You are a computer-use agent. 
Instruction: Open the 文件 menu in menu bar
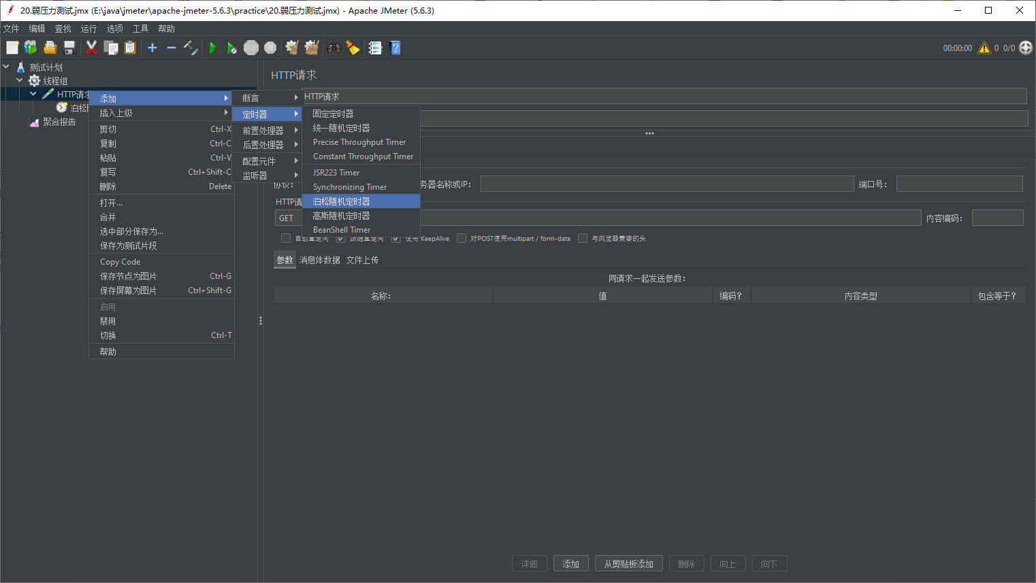pyautogui.click(x=12, y=29)
